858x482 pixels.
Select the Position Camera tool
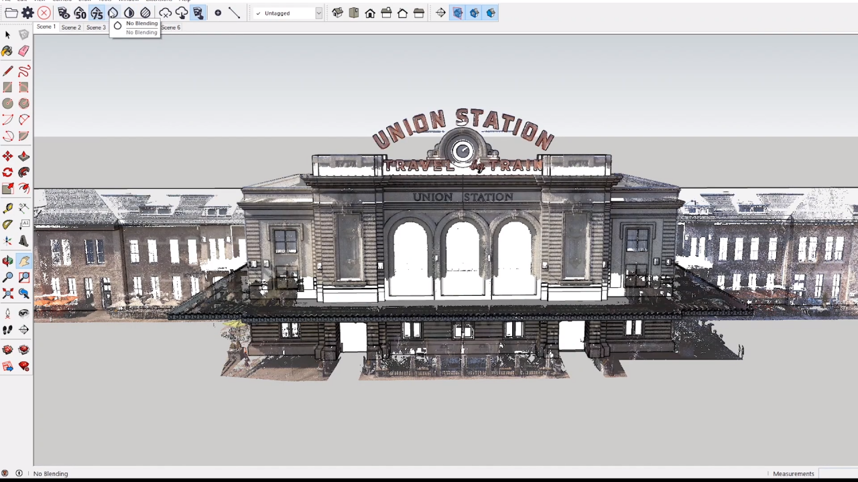[7, 313]
